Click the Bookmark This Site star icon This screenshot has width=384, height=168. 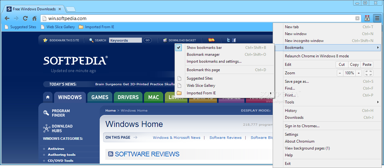click(x=45, y=40)
